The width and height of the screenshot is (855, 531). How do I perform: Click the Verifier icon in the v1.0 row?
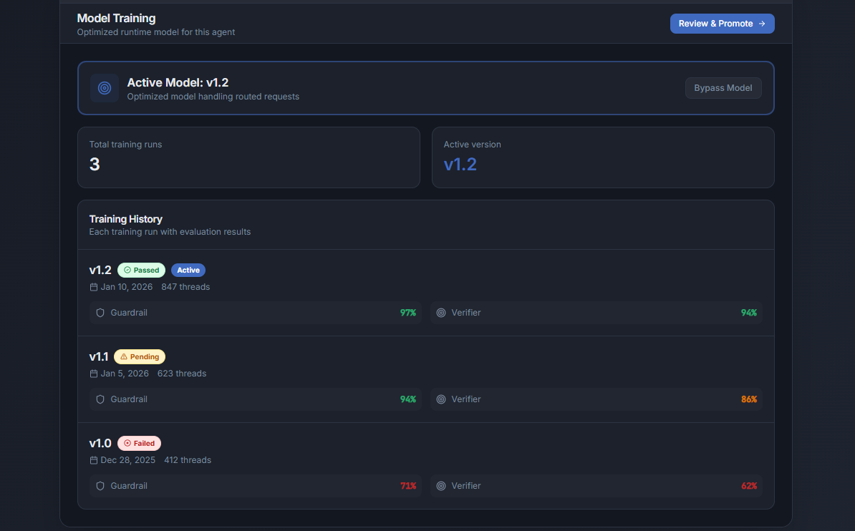point(440,486)
